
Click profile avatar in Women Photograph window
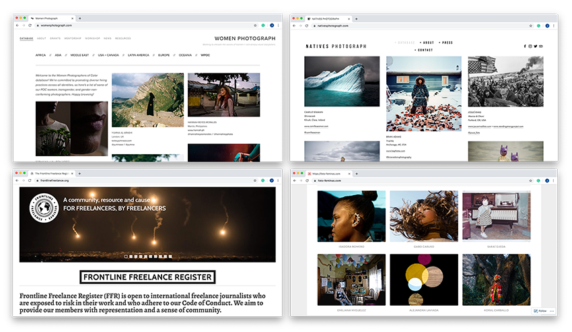click(x=272, y=26)
